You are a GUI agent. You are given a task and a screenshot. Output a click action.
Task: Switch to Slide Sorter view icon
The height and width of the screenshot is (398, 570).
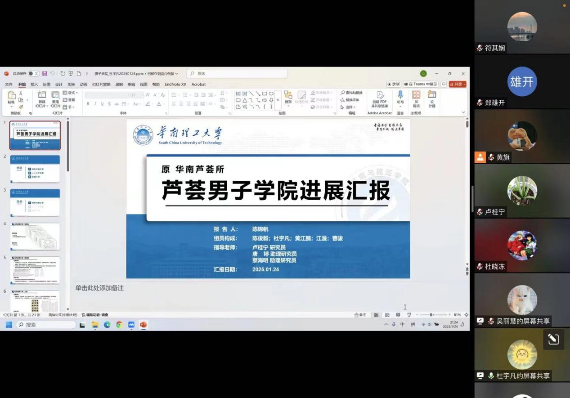(387, 315)
